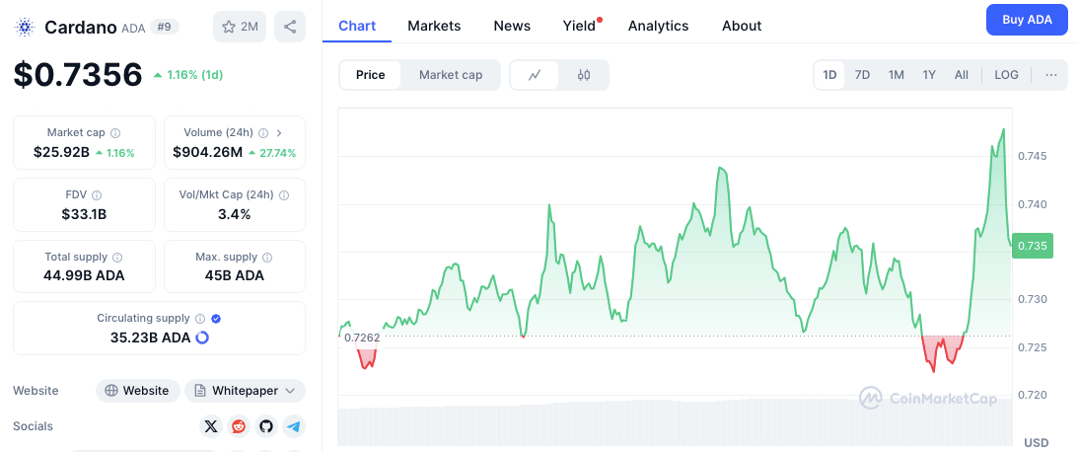Toggle LOG scale

pyautogui.click(x=1007, y=75)
